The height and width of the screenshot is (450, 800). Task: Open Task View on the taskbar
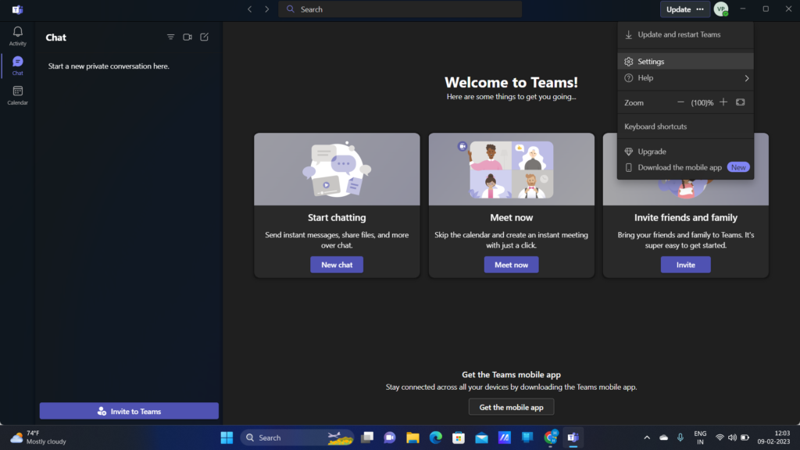click(x=367, y=437)
